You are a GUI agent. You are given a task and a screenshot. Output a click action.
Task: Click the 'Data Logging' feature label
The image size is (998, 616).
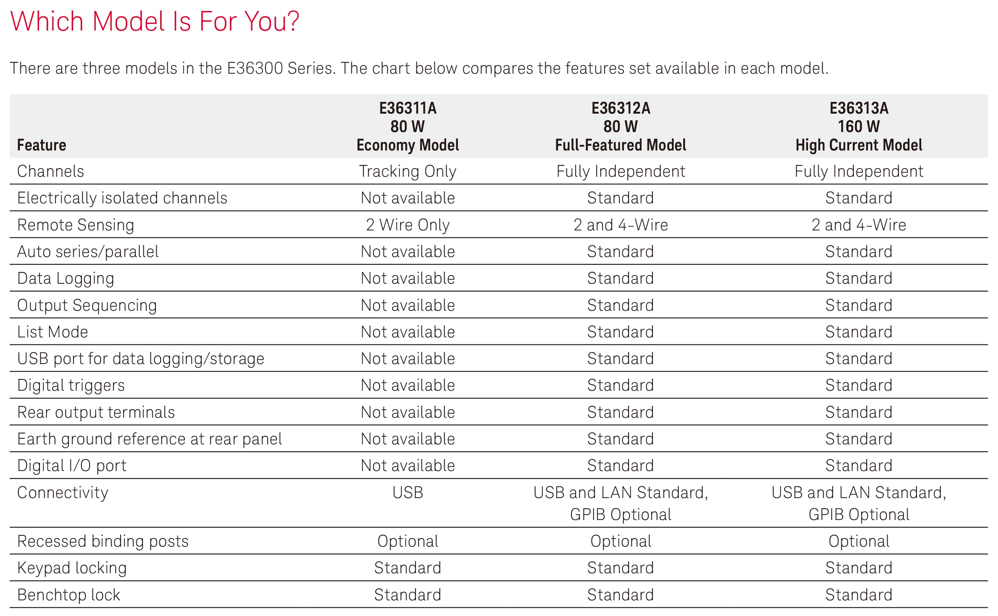[65, 279]
